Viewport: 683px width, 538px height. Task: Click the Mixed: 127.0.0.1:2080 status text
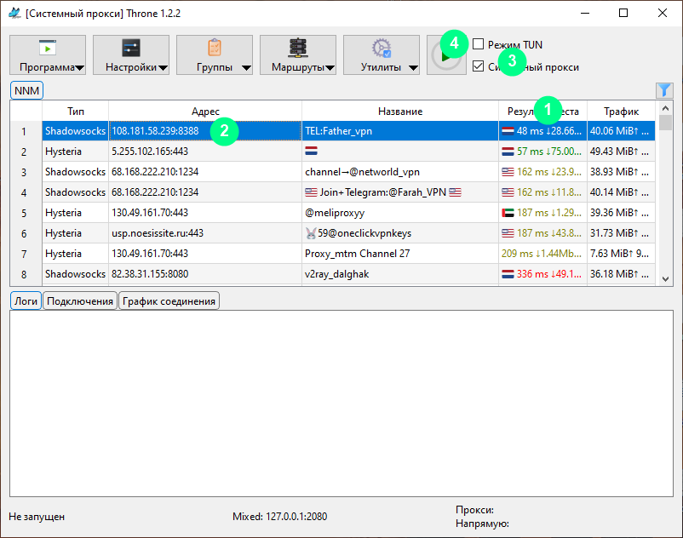point(279,517)
